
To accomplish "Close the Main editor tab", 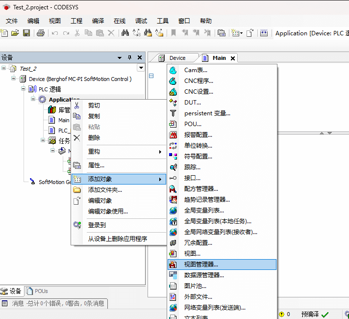I will pyautogui.click(x=233, y=58).
